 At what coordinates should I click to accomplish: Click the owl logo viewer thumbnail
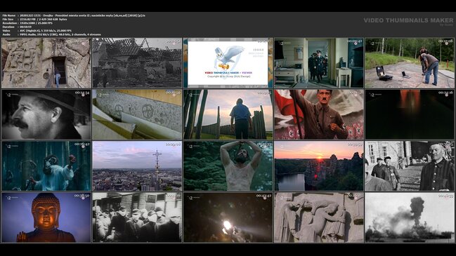228,62
